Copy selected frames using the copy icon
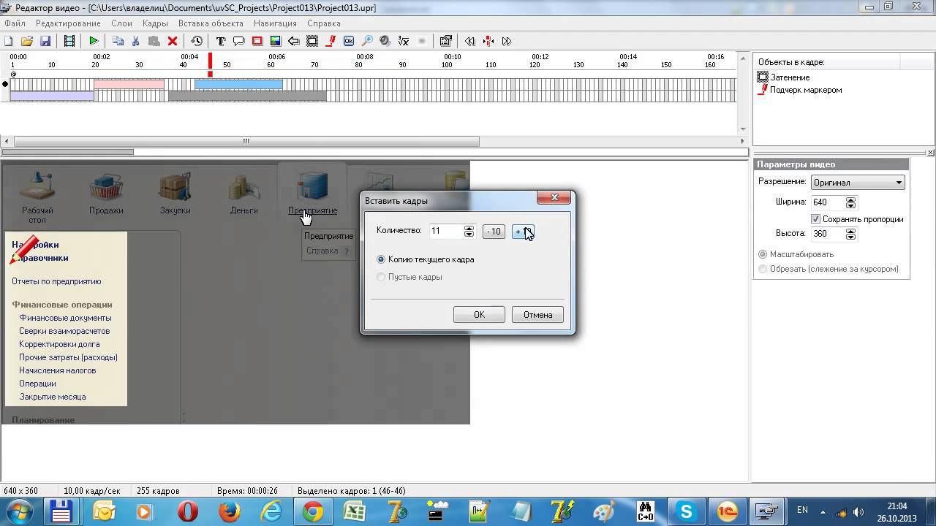This screenshot has width=936, height=526. (x=118, y=41)
